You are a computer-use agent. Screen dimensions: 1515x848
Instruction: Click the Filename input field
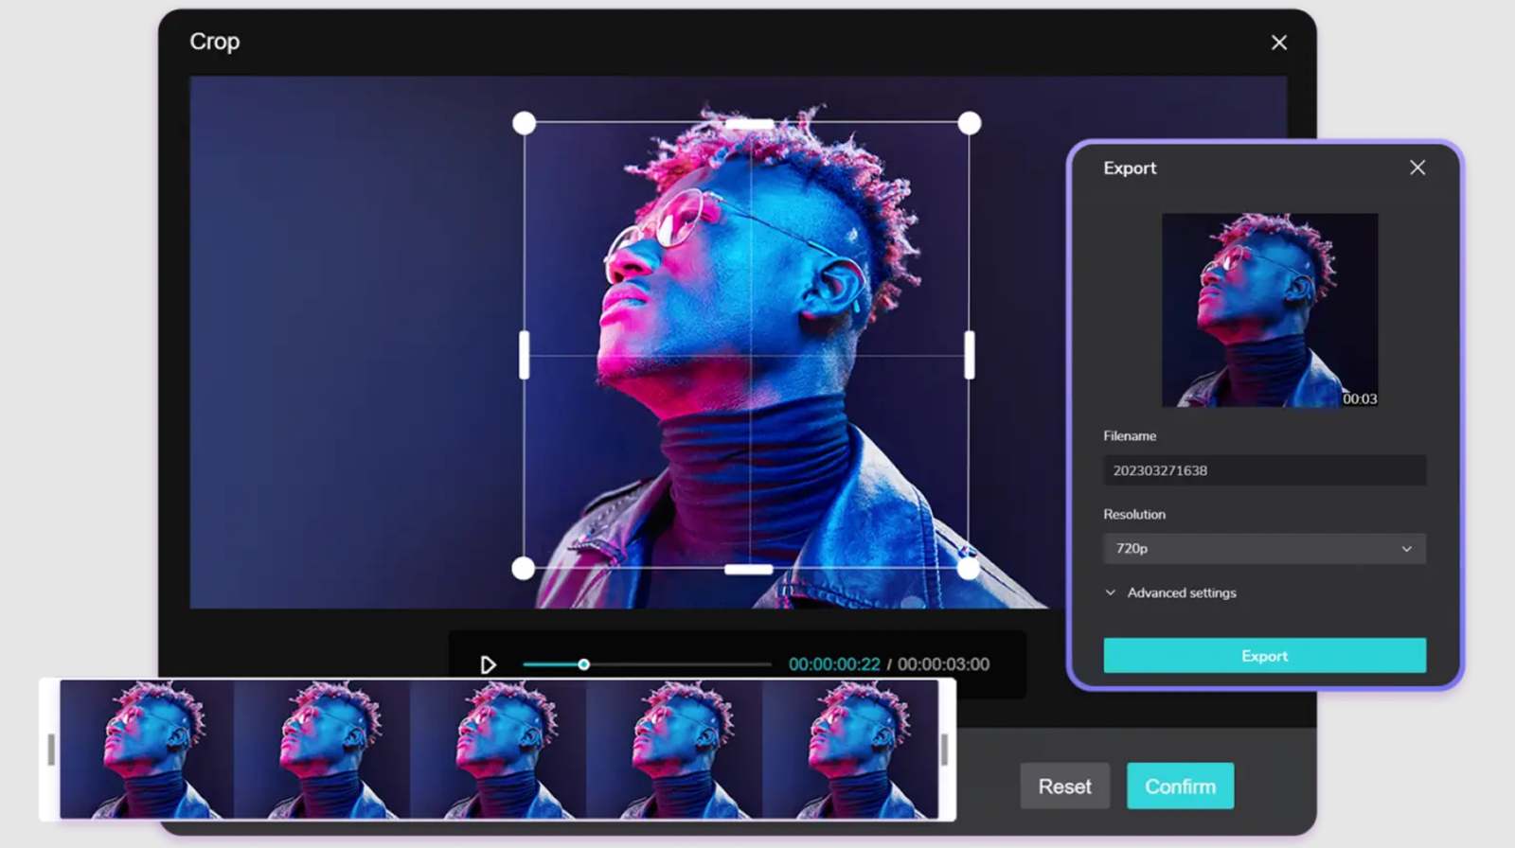1263,470
